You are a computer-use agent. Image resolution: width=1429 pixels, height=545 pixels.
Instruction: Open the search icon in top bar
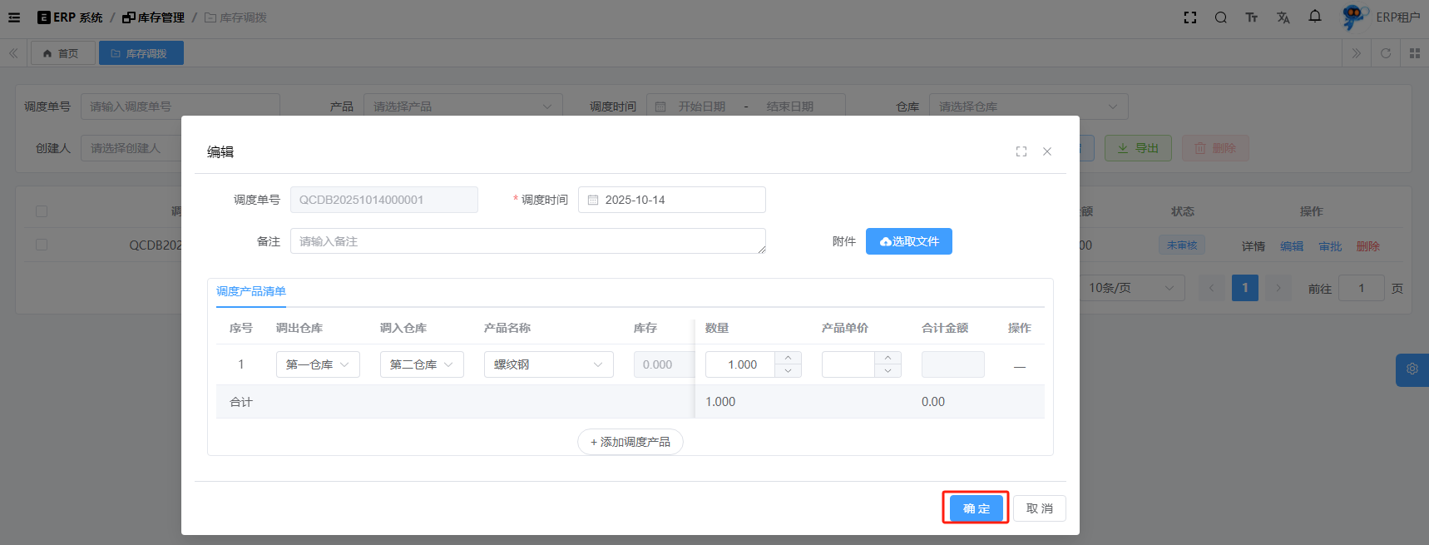coord(1220,17)
